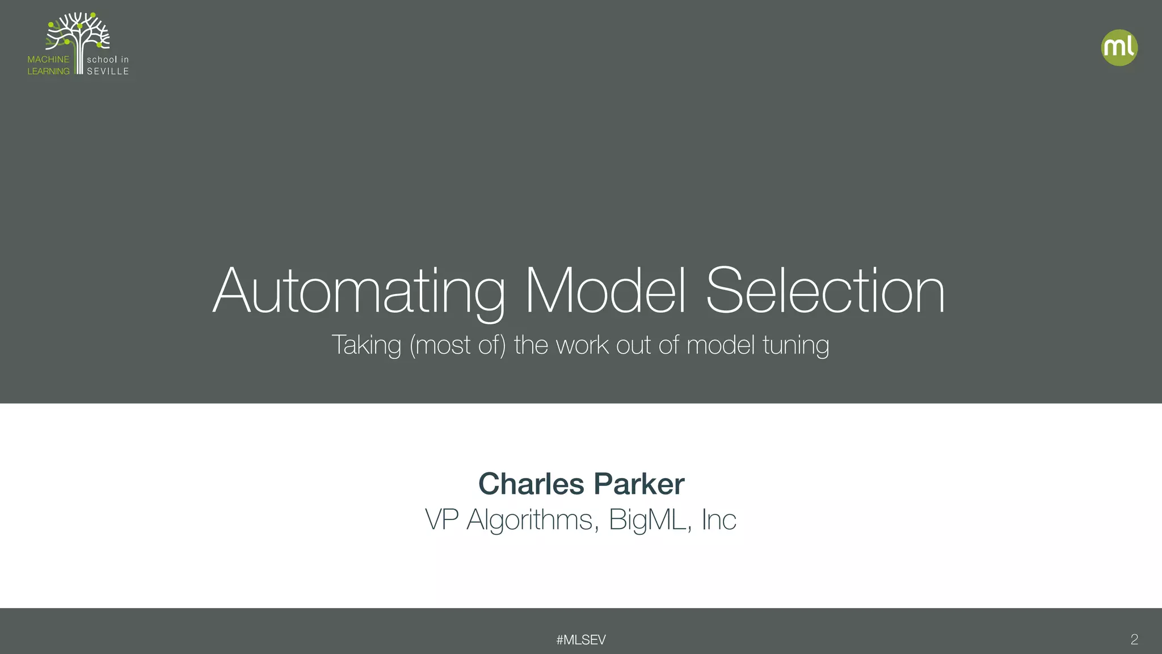Click the BigML, Inc company text

[672, 521]
